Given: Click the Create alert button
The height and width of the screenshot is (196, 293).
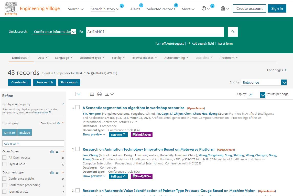Looking at the screenshot, I should point(20,82).
